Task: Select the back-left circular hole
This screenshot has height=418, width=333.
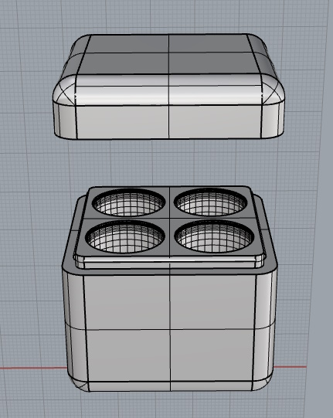Action: [129, 202]
